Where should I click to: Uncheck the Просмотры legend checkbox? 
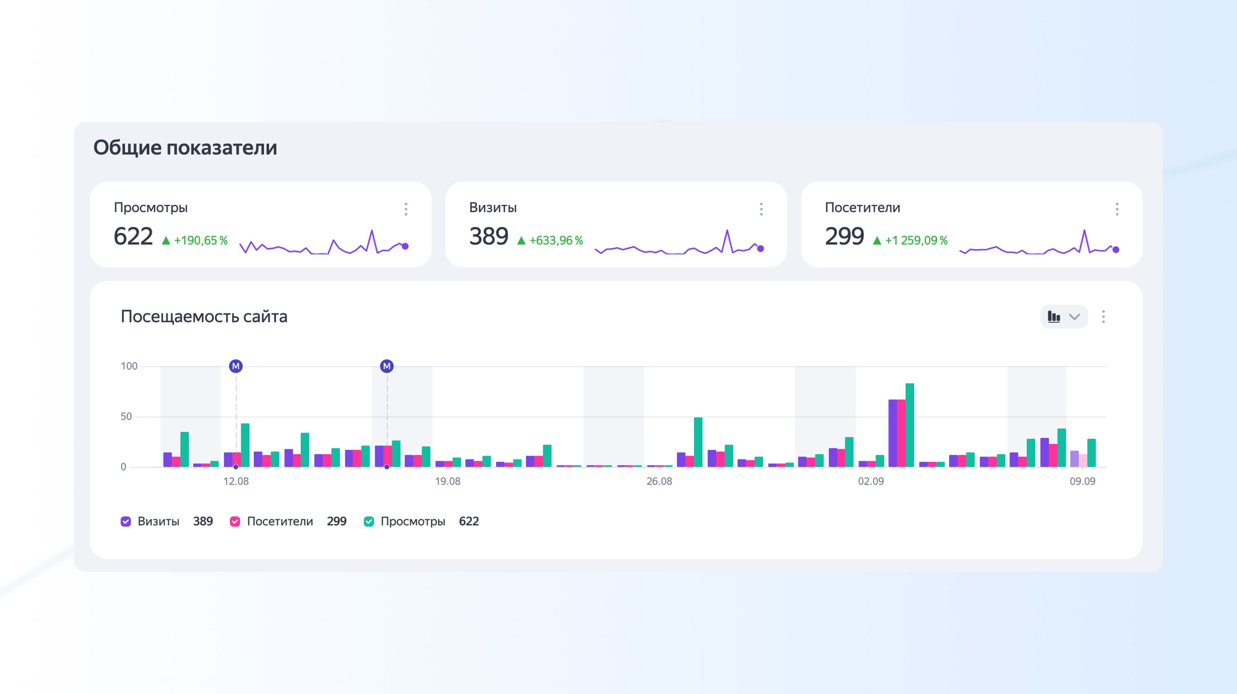pyautogui.click(x=369, y=521)
